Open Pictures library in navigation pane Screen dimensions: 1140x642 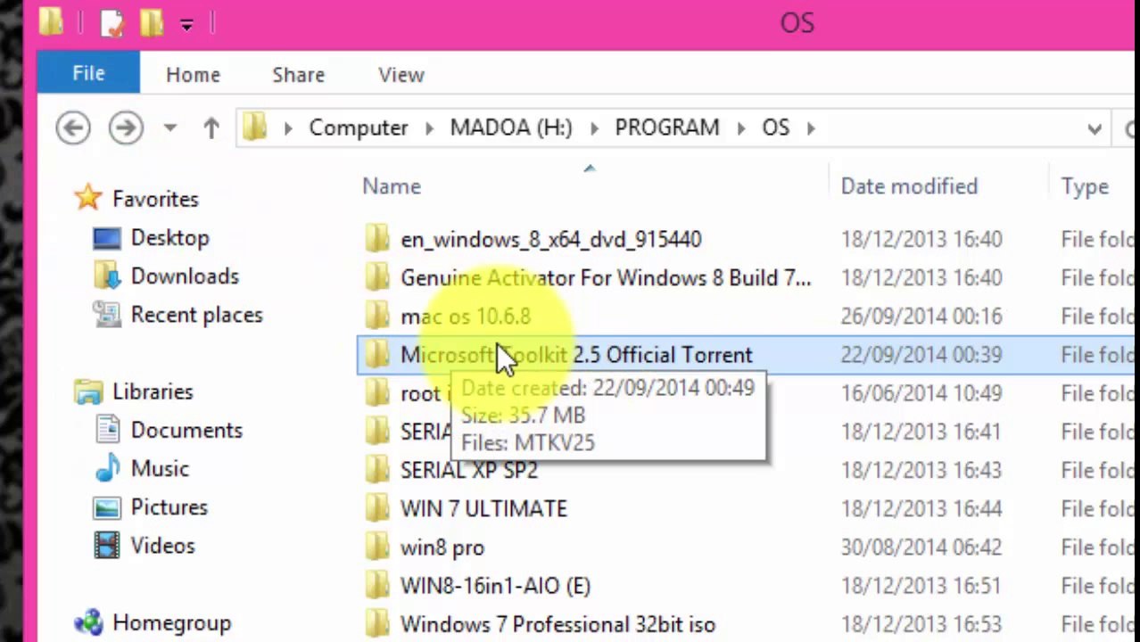[x=169, y=507]
